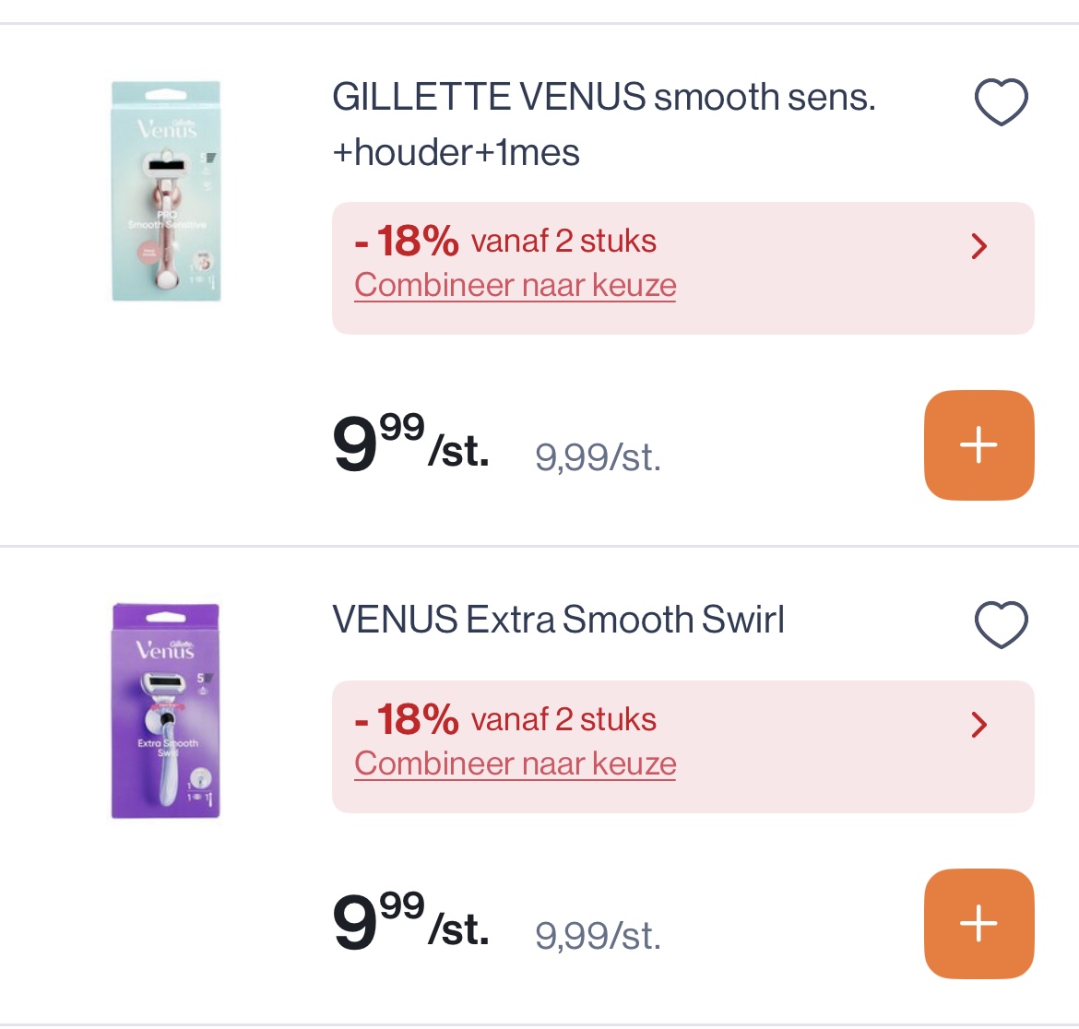View the GILLETTE VENUS packaging thumbnail
This screenshot has height=1029, width=1079.
coord(166,191)
